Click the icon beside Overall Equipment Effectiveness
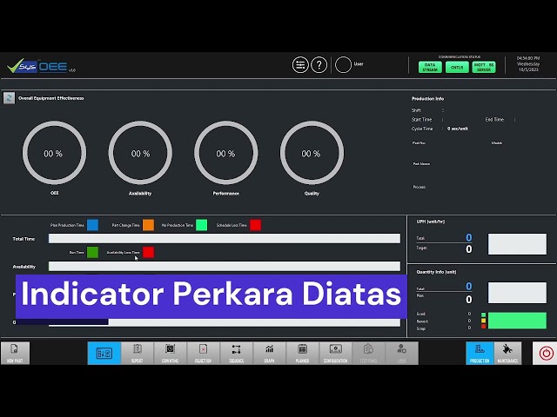Image resolution: width=557 pixels, height=417 pixels. pyautogui.click(x=10, y=98)
